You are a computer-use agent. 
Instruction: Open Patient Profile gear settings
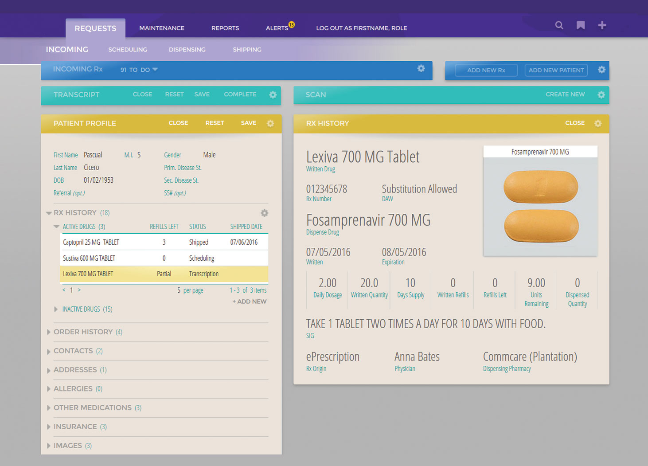click(x=270, y=124)
